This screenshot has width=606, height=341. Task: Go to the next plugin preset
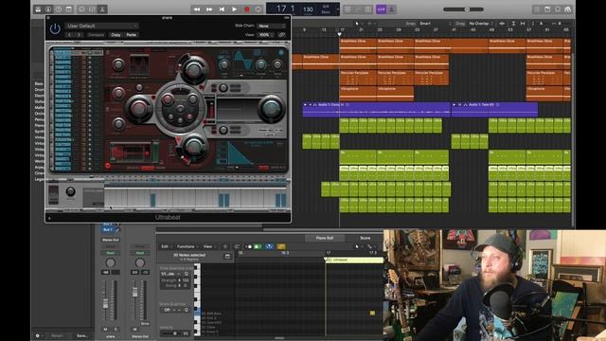tap(79, 35)
